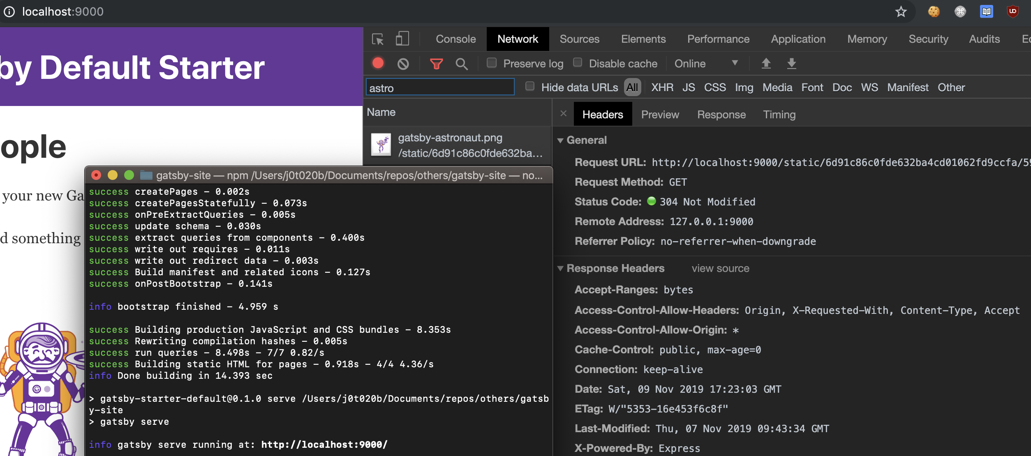Viewport: 1031px width, 456px height.
Task: Switch to the Preview tab
Action: click(660, 114)
